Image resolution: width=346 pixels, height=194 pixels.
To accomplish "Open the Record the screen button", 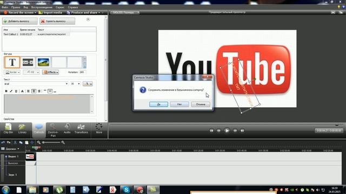I will click(x=20, y=12).
